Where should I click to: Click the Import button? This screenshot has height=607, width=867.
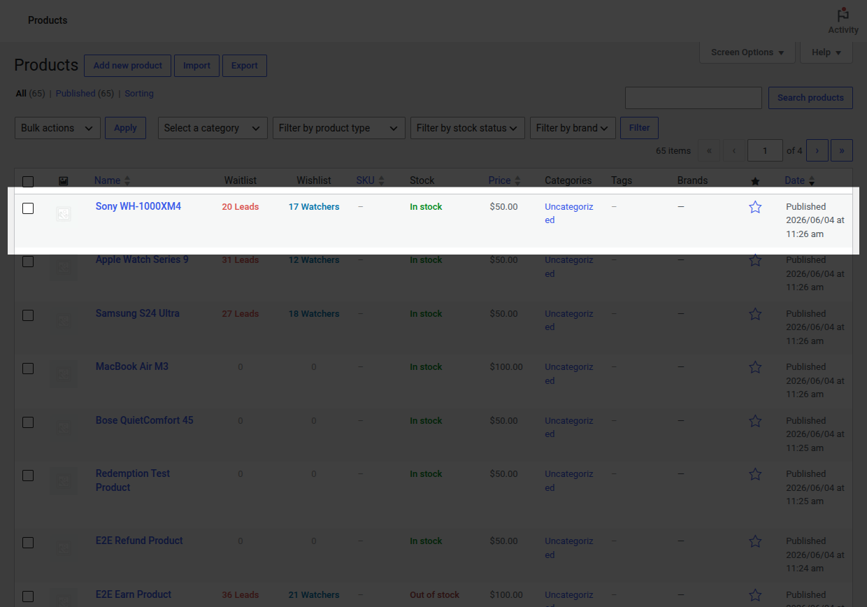[x=196, y=66]
